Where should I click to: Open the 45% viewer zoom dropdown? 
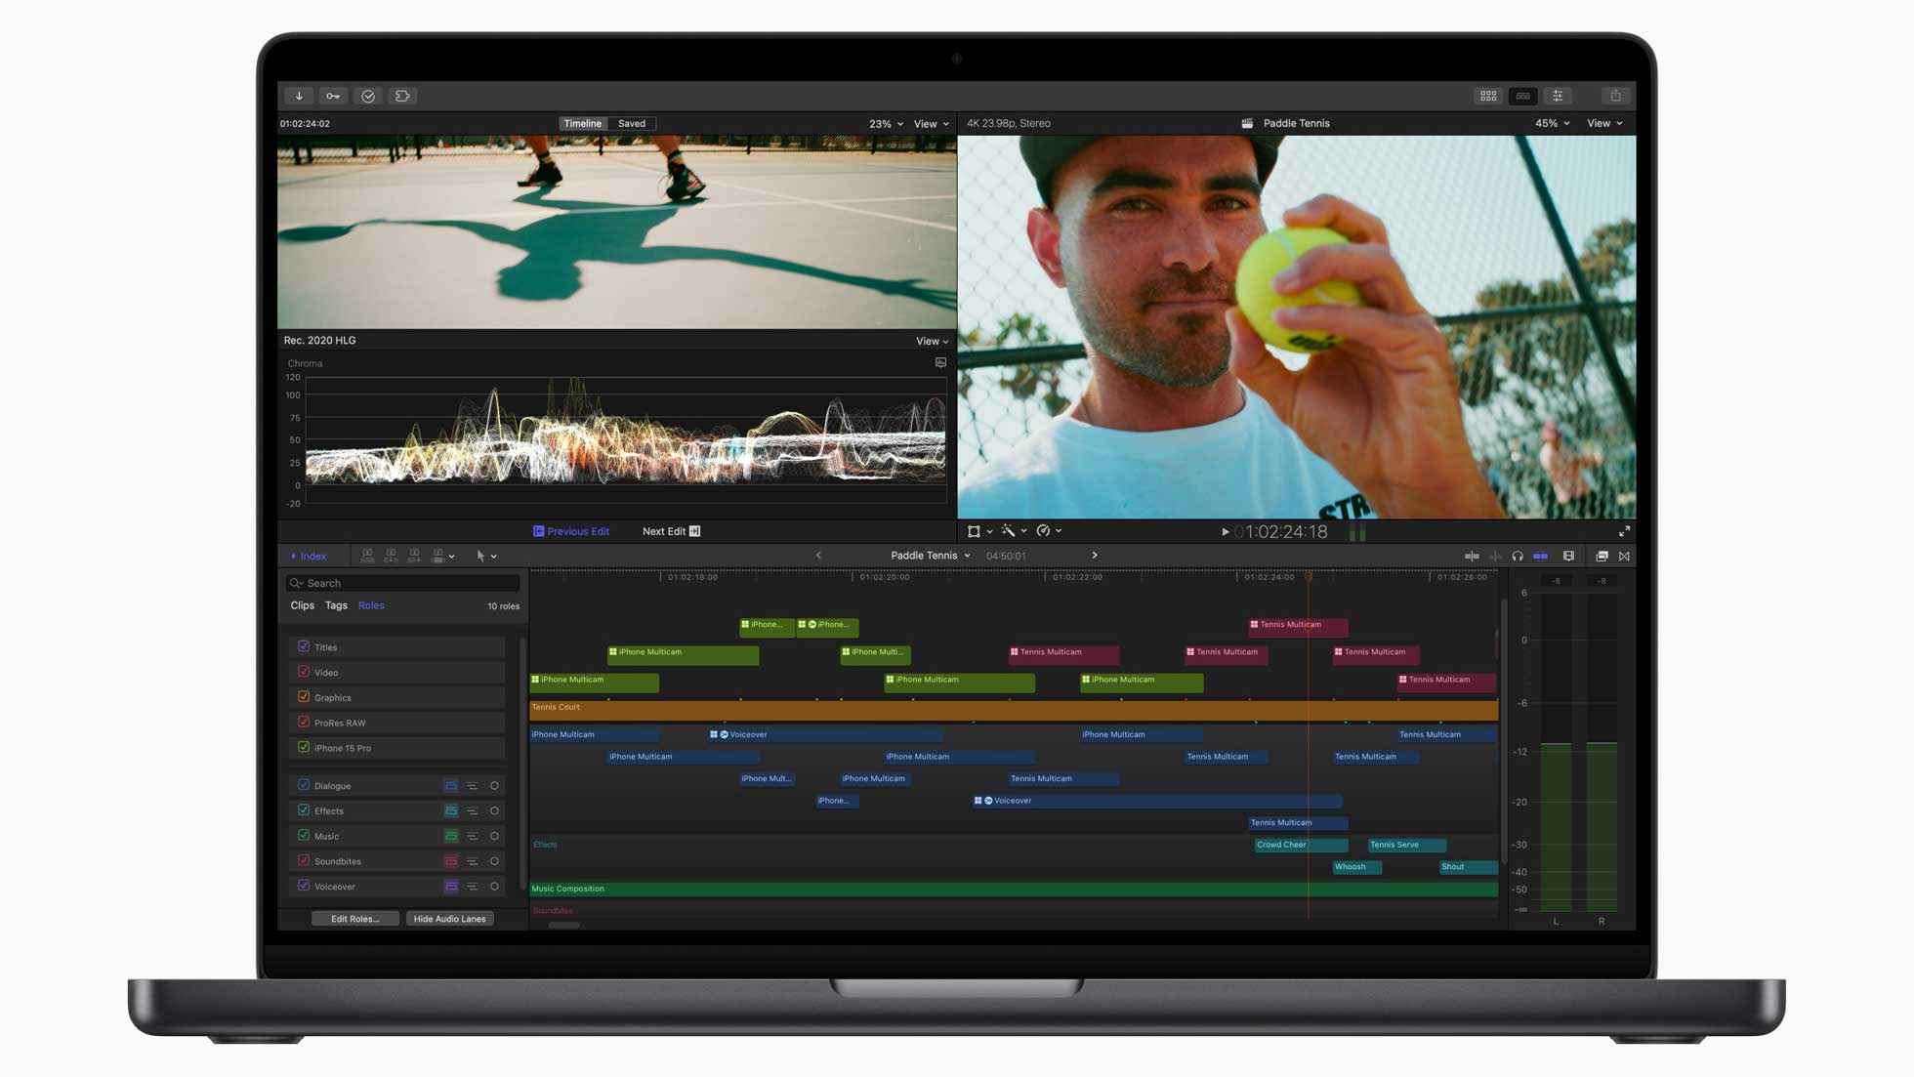[x=1552, y=124]
